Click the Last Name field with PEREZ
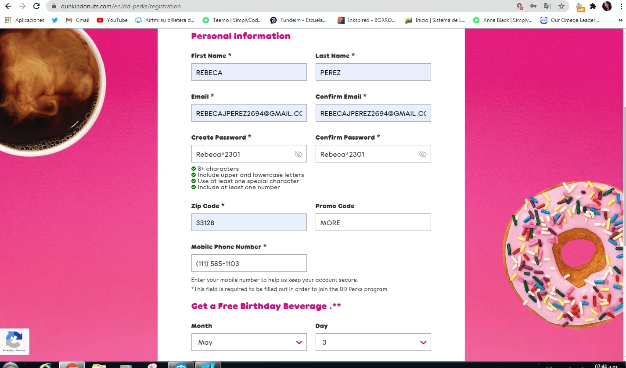 pyautogui.click(x=373, y=72)
